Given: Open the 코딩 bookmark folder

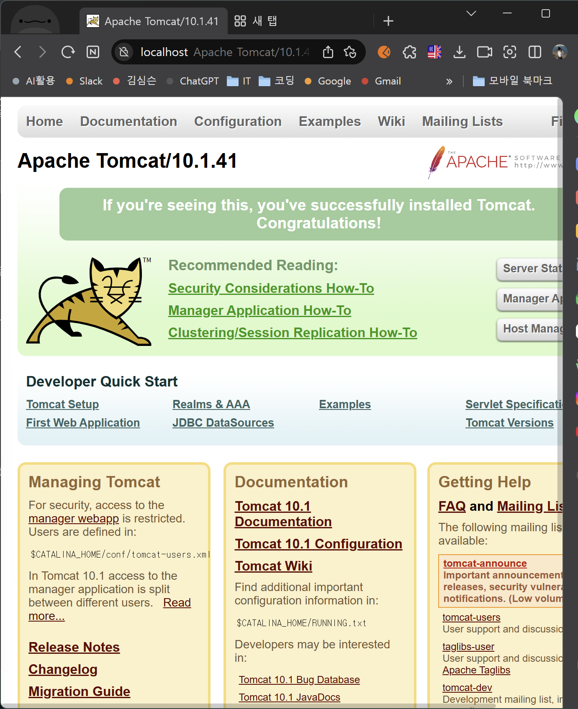Looking at the screenshot, I should point(276,81).
